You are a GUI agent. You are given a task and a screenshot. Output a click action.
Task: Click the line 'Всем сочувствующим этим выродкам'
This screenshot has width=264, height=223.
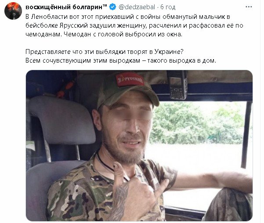point(121,60)
